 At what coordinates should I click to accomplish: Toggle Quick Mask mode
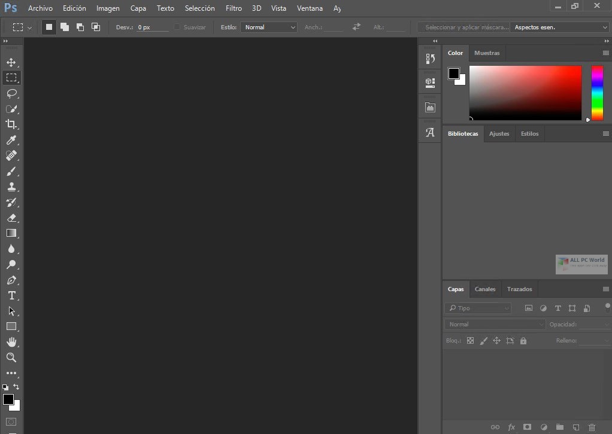point(11,421)
